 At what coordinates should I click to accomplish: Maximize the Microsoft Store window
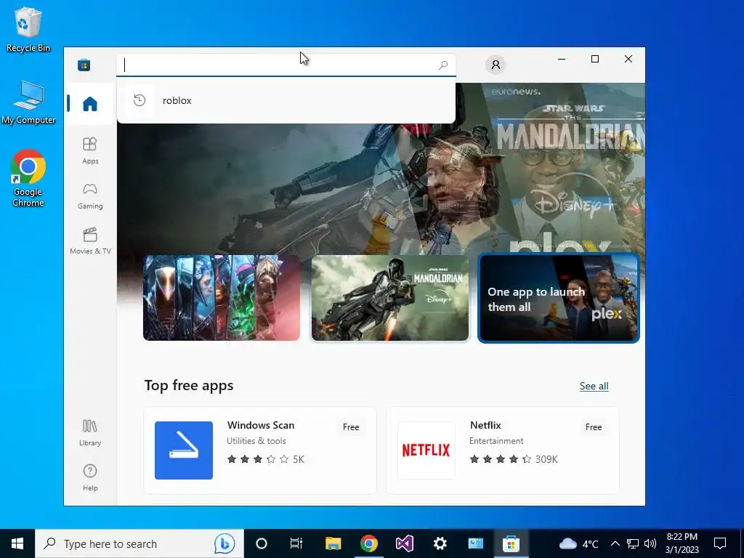point(594,59)
